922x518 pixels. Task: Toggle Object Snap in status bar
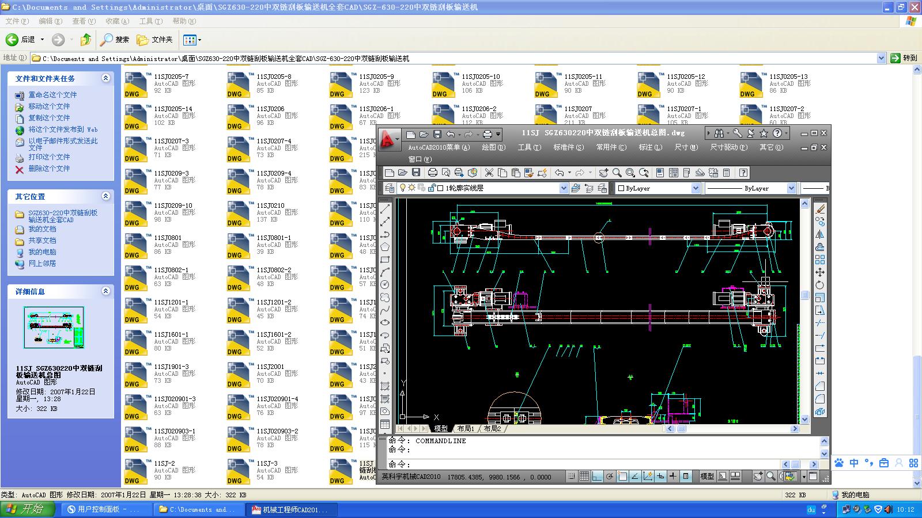(x=622, y=477)
